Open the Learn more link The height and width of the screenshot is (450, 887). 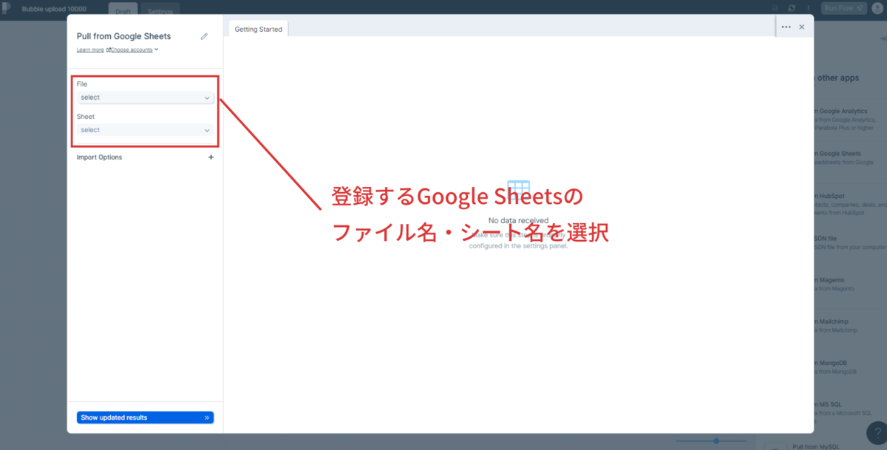click(x=90, y=50)
